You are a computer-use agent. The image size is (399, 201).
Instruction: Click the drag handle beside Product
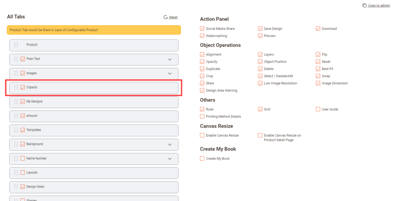[x=16, y=45]
